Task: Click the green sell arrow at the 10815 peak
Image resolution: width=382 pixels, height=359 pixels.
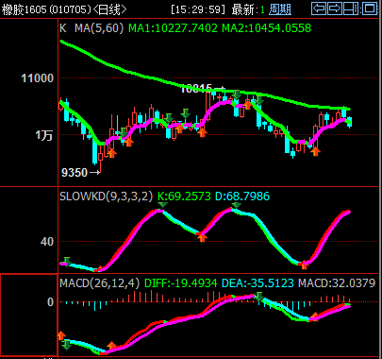Action: pos(236,94)
